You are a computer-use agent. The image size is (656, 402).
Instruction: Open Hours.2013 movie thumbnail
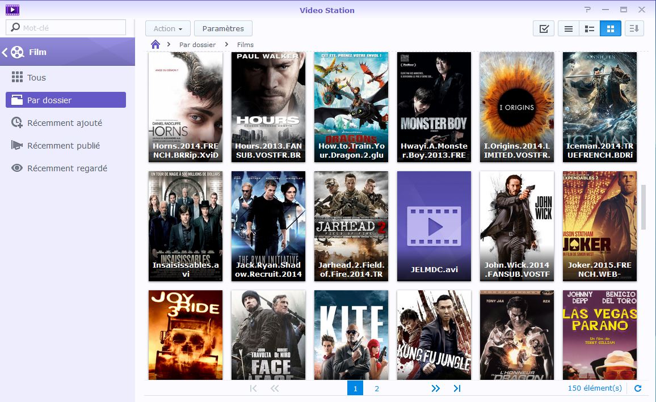[x=268, y=107]
